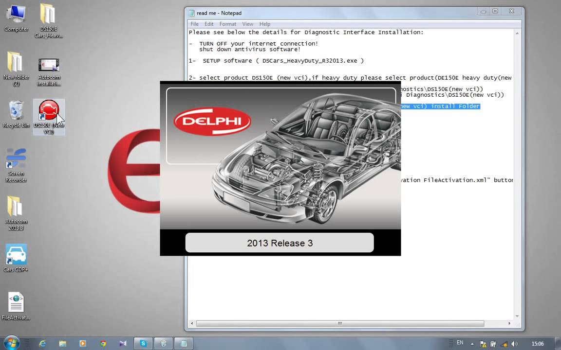The height and width of the screenshot is (350, 561).
Task: Open the network status tray icon
Action: click(504, 344)
